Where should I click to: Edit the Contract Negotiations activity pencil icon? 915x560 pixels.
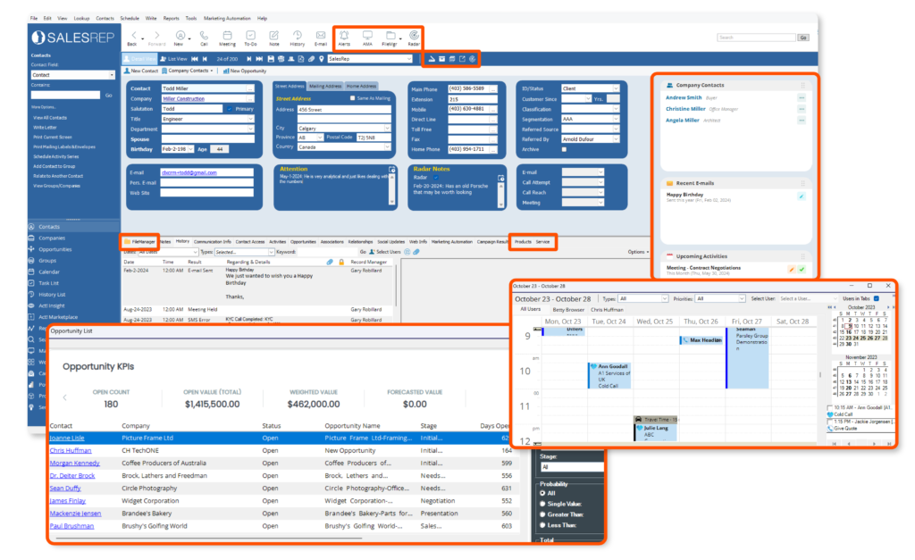[792, 270]
